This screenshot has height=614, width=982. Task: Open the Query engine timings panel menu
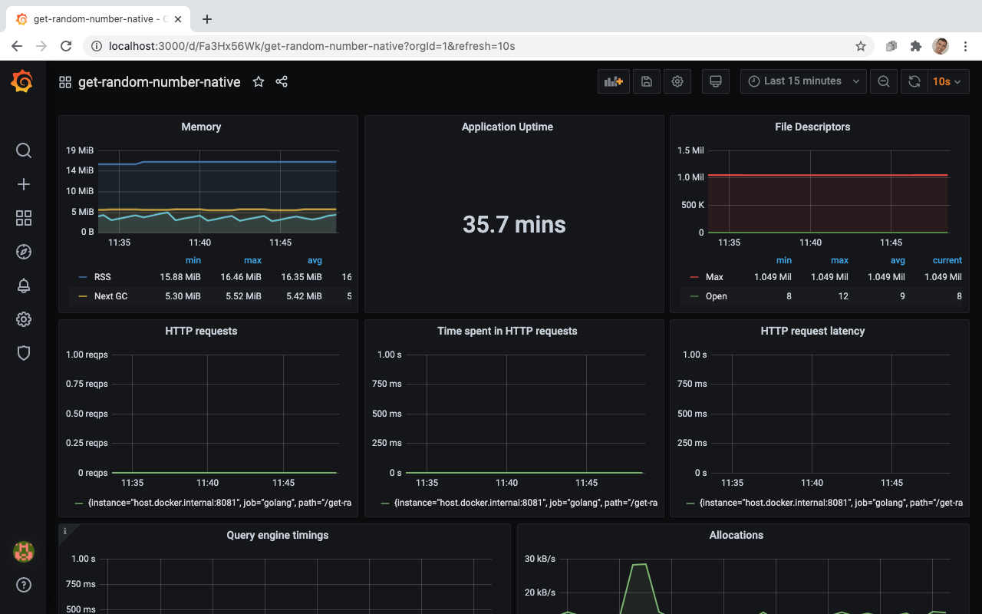click(x=278, y=535)
